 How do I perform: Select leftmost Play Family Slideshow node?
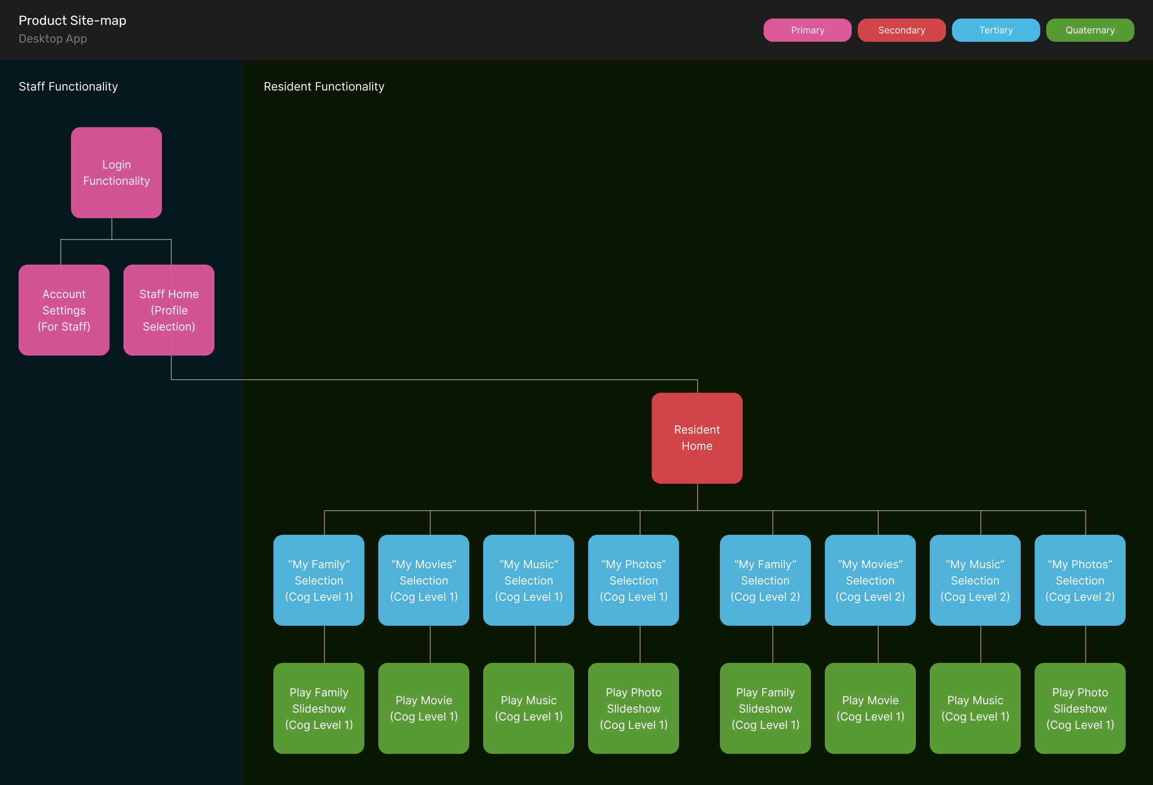[318, 708]
